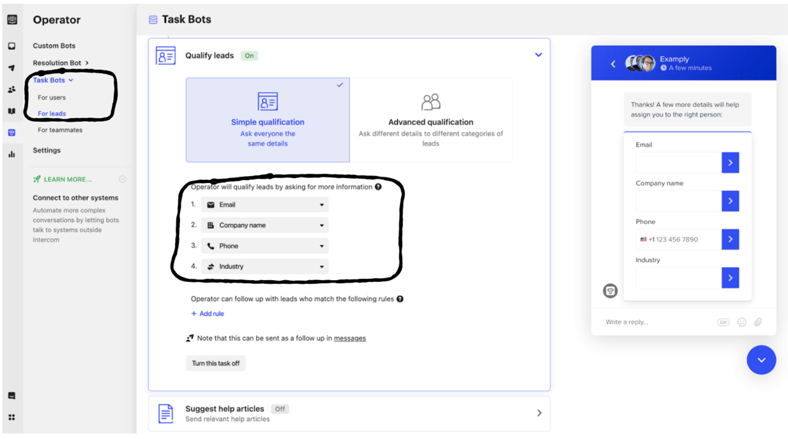Screen dimensions: 788x439
Task: Open the Industry attribute dropdown
Action: click(264, 266)
